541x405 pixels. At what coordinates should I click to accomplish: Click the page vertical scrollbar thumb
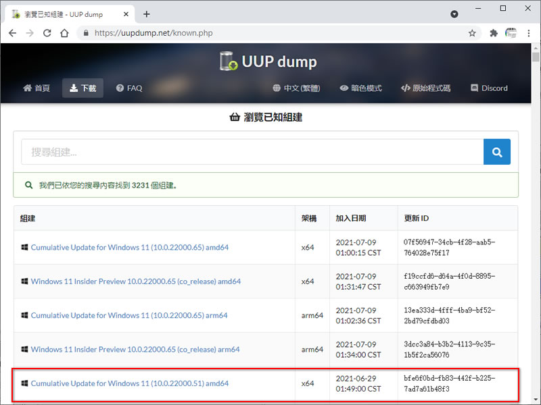point(536,57)
